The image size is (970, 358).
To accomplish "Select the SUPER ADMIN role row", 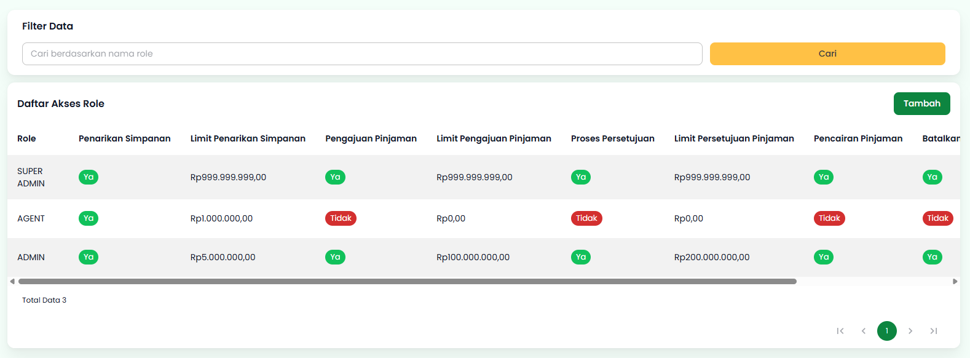I will pyautogui.click(x=31, y=177).
